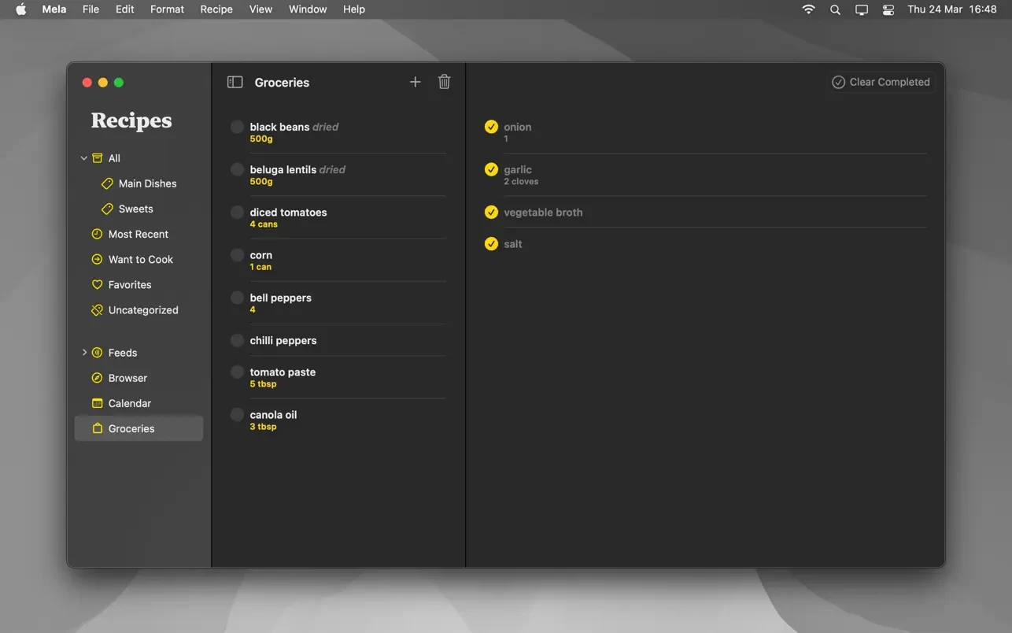Click the plus icon to add grocery item
1012x633 pixels.
click(415, 82)
